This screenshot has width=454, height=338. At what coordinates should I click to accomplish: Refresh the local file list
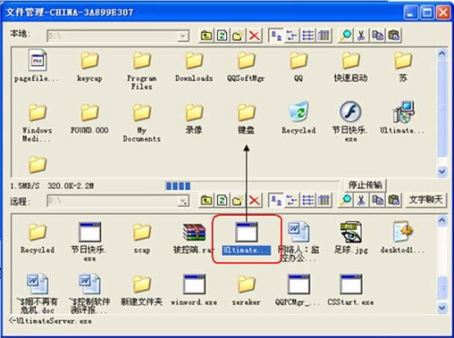point(222,36)
